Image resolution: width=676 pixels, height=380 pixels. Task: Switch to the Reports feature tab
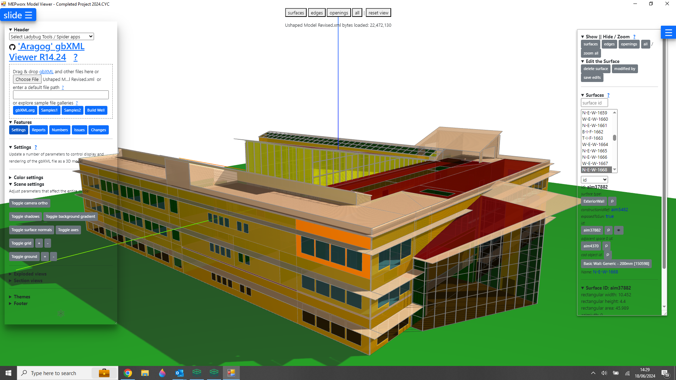[38, 130]
